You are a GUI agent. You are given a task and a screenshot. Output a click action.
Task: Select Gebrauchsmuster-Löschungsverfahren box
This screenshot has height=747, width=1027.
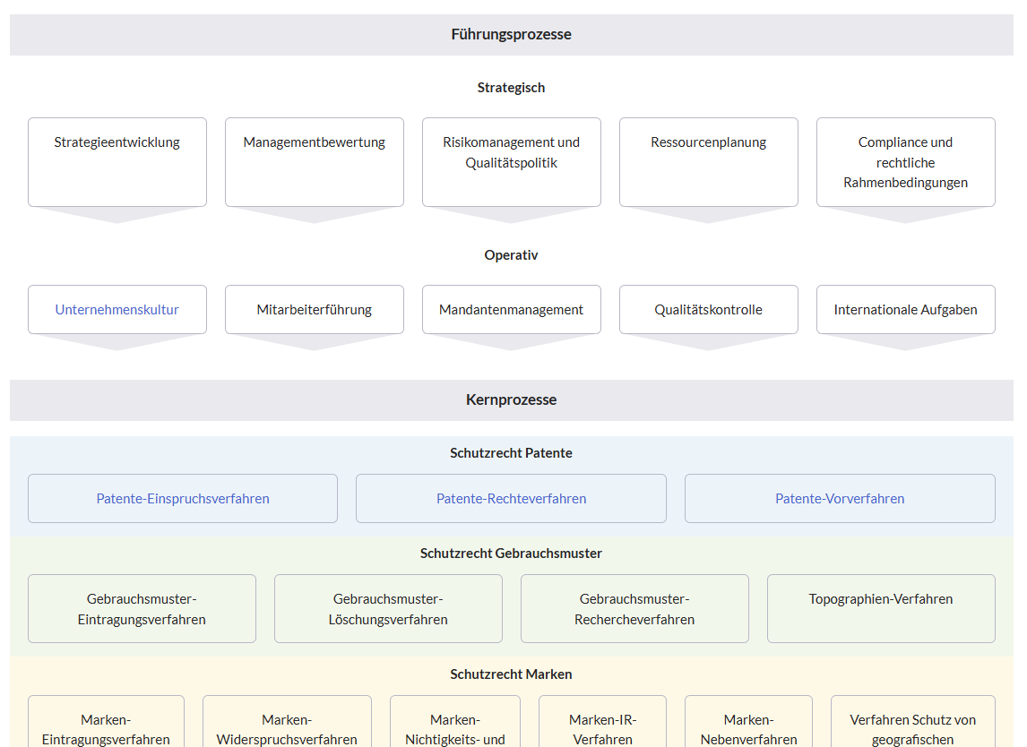(x=388, y=609)
